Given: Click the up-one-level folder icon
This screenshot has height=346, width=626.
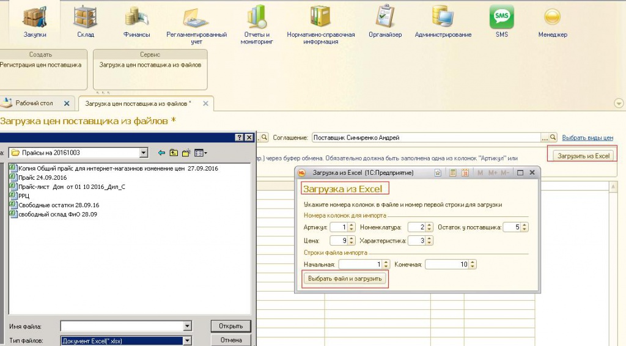Looking at the screenshot, I should [174, 153].
